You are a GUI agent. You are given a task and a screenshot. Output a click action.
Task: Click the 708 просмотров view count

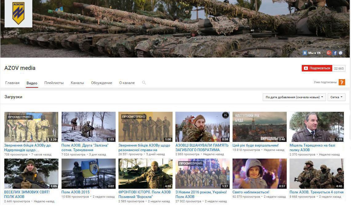(x=16, y=155)
